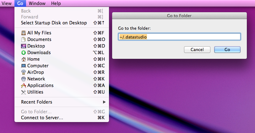Image resolution: width=255 pixels, height=133 pixels.
Task: Click Cancel in Go to Folder dialog
Action: tap(197, 49)
